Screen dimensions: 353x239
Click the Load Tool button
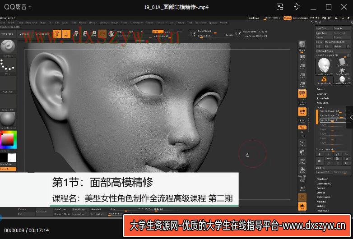(x=324, y=28)
